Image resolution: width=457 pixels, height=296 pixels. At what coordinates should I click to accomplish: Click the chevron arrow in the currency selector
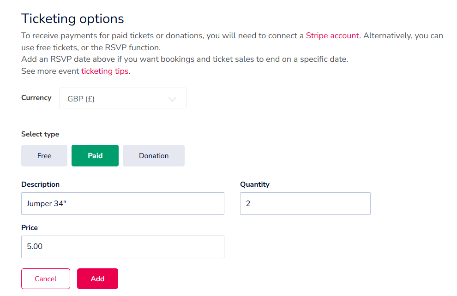tap(173, 99)
